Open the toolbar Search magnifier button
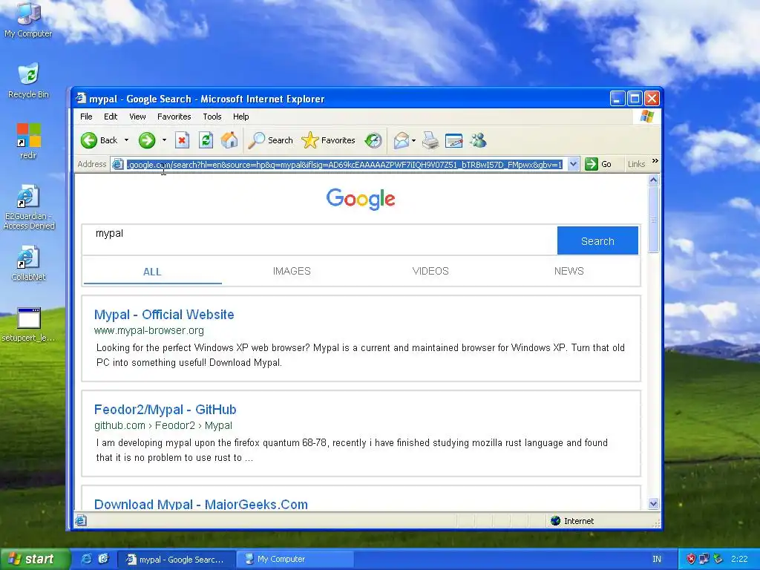This screenshot has height=570, width=760. pos(270,140)
